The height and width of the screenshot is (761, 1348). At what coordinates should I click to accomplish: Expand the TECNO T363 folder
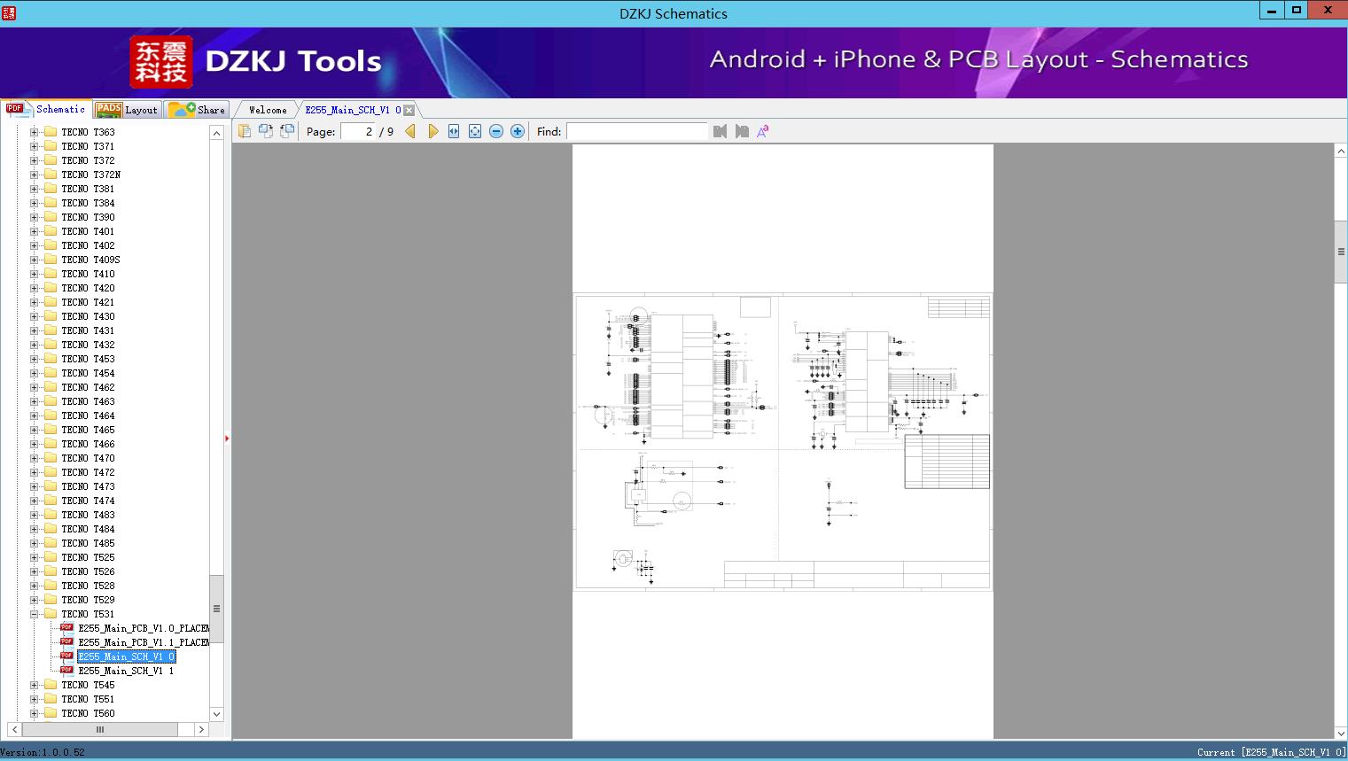[34, 132]
